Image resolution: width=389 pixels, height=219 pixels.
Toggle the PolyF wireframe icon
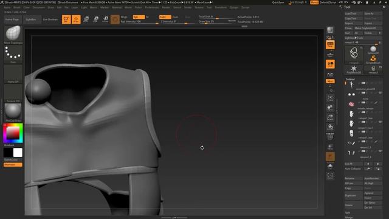pos(330,137)
